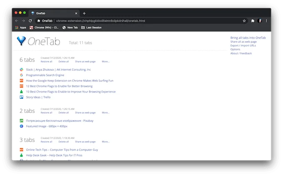Click the profile avatar icon

pyautogui.click(x=260, y=21)
